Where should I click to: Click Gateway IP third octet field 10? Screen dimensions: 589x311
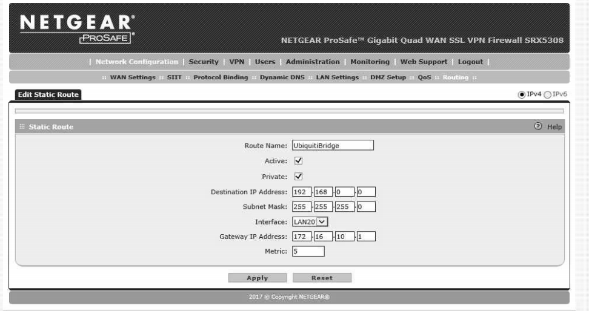(x=344, y=237)
